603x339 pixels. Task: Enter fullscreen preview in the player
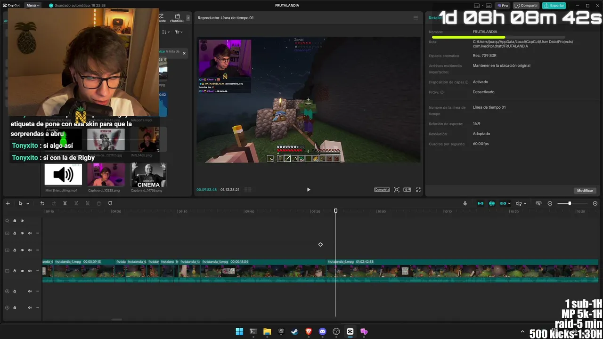418,189
